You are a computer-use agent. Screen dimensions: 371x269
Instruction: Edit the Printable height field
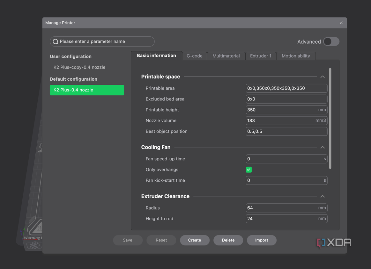click(x=286, y=110)
